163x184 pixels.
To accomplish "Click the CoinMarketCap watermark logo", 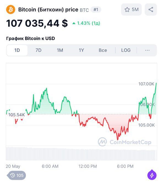I will coord(124,142).
